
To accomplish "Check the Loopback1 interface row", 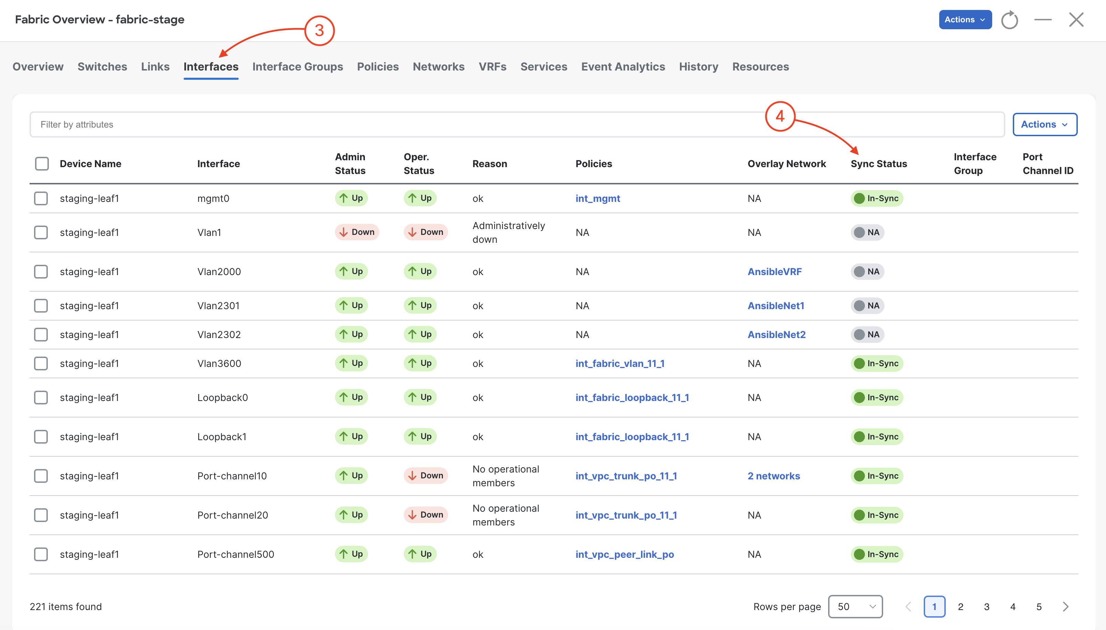I will click(41, 437).
